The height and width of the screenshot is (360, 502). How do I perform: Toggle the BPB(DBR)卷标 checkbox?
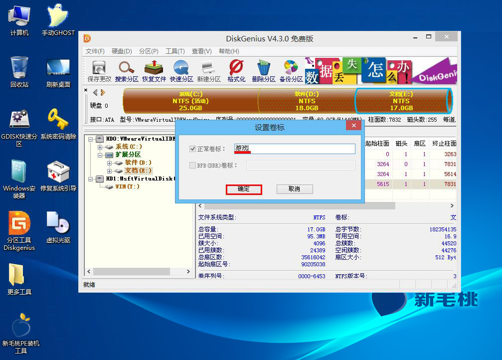[x=192, y=165]
